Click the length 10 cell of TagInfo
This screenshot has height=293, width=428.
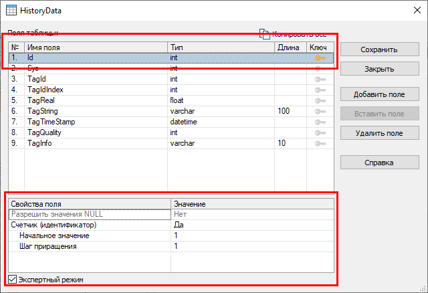tap(290, 143)
